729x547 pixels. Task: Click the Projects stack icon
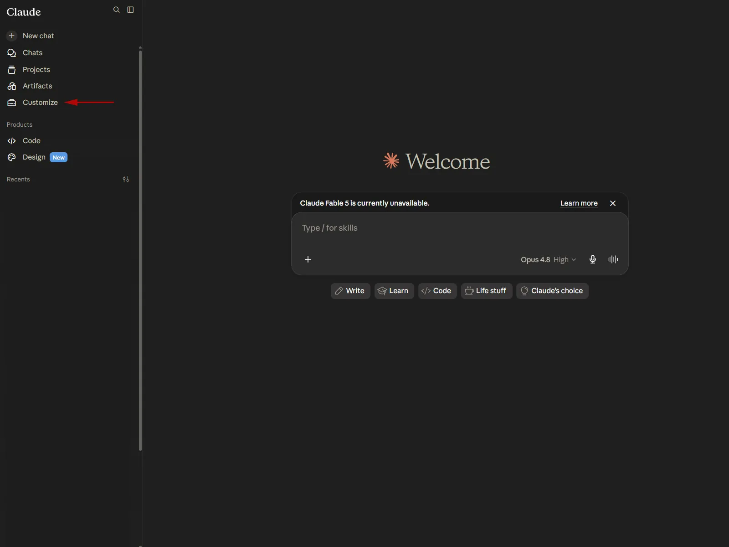tap(12, 70)
